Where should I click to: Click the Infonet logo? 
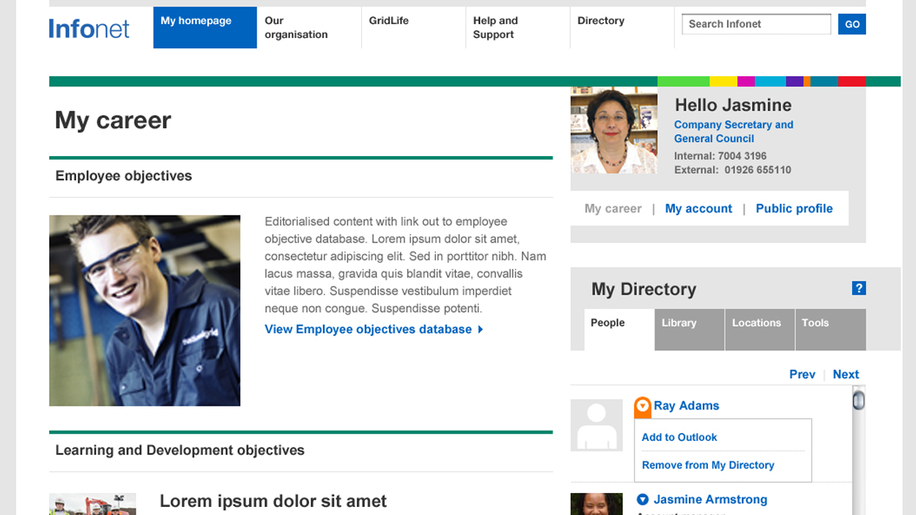tap(89, 29)
